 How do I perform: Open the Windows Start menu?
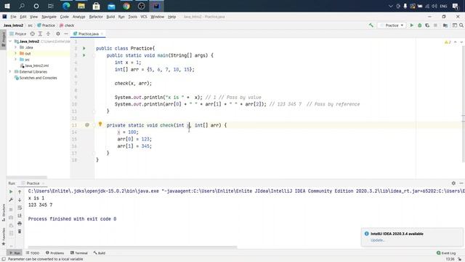click(x=7, y=6)
